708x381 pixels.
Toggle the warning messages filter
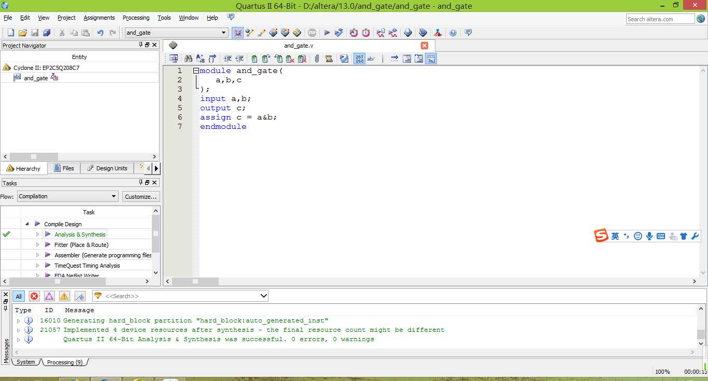tap(64, 296)
